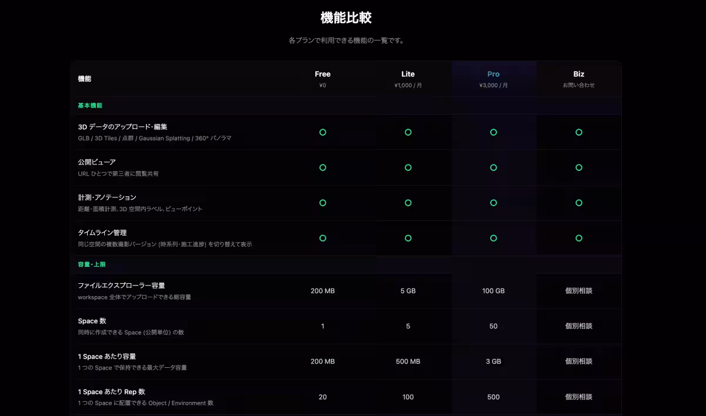
Task: Click the ファイルエクスプローラー容量 row label
Action: click(121, 286)
